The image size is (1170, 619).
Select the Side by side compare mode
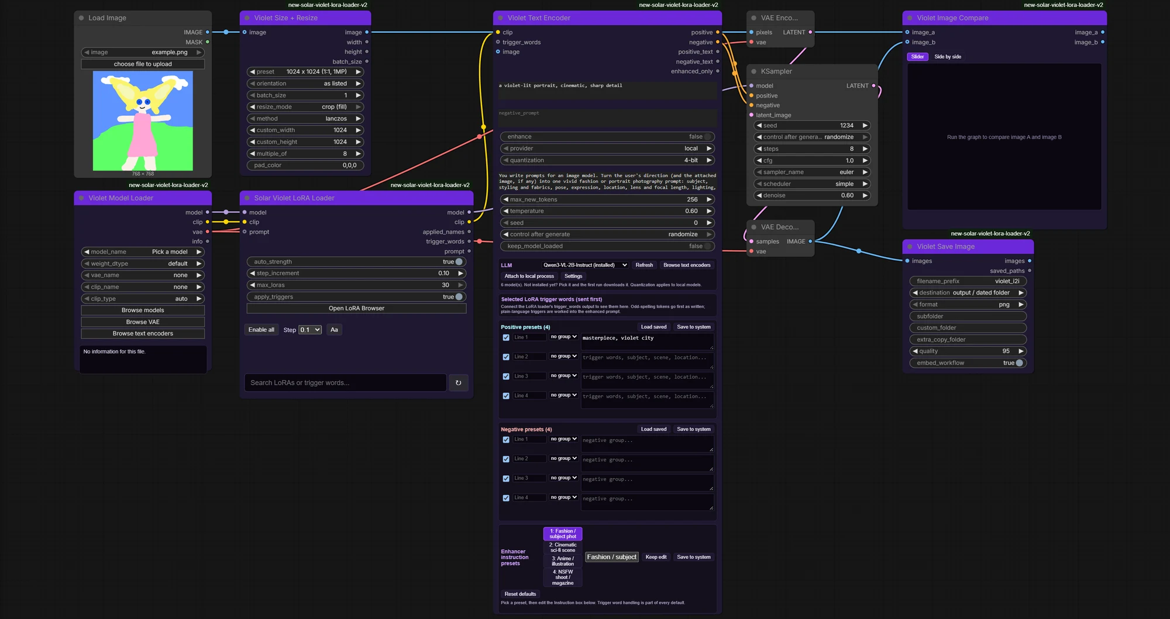click(948, 57)
